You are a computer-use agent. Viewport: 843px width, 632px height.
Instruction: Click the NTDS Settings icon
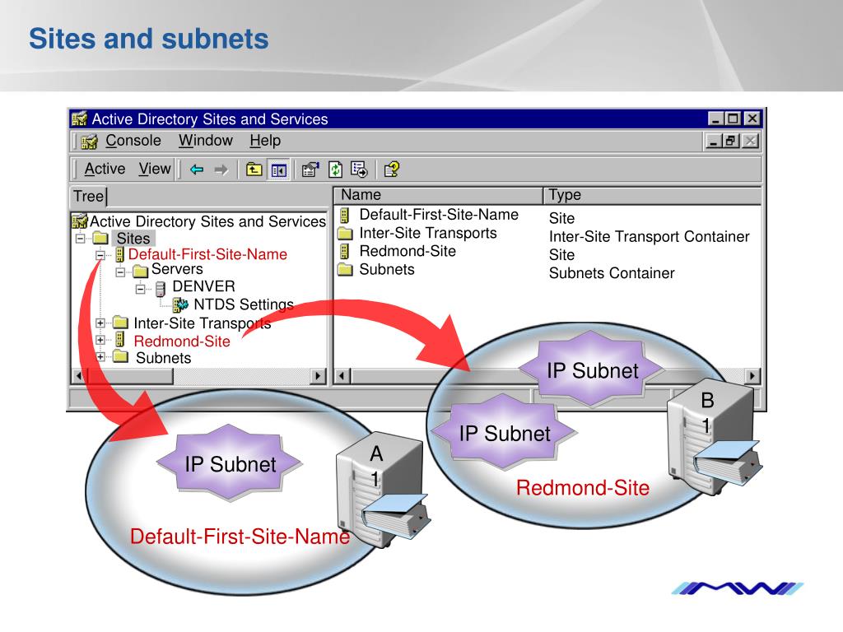[180, 304]
